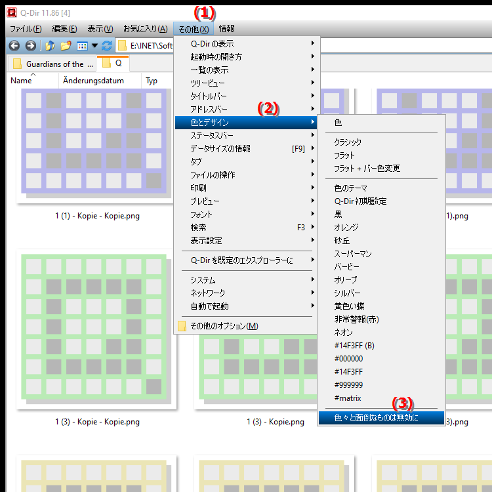Screen dimensions: 492x492
Task: Select 色とデザイン menu entry
Action: pos(246,123)
